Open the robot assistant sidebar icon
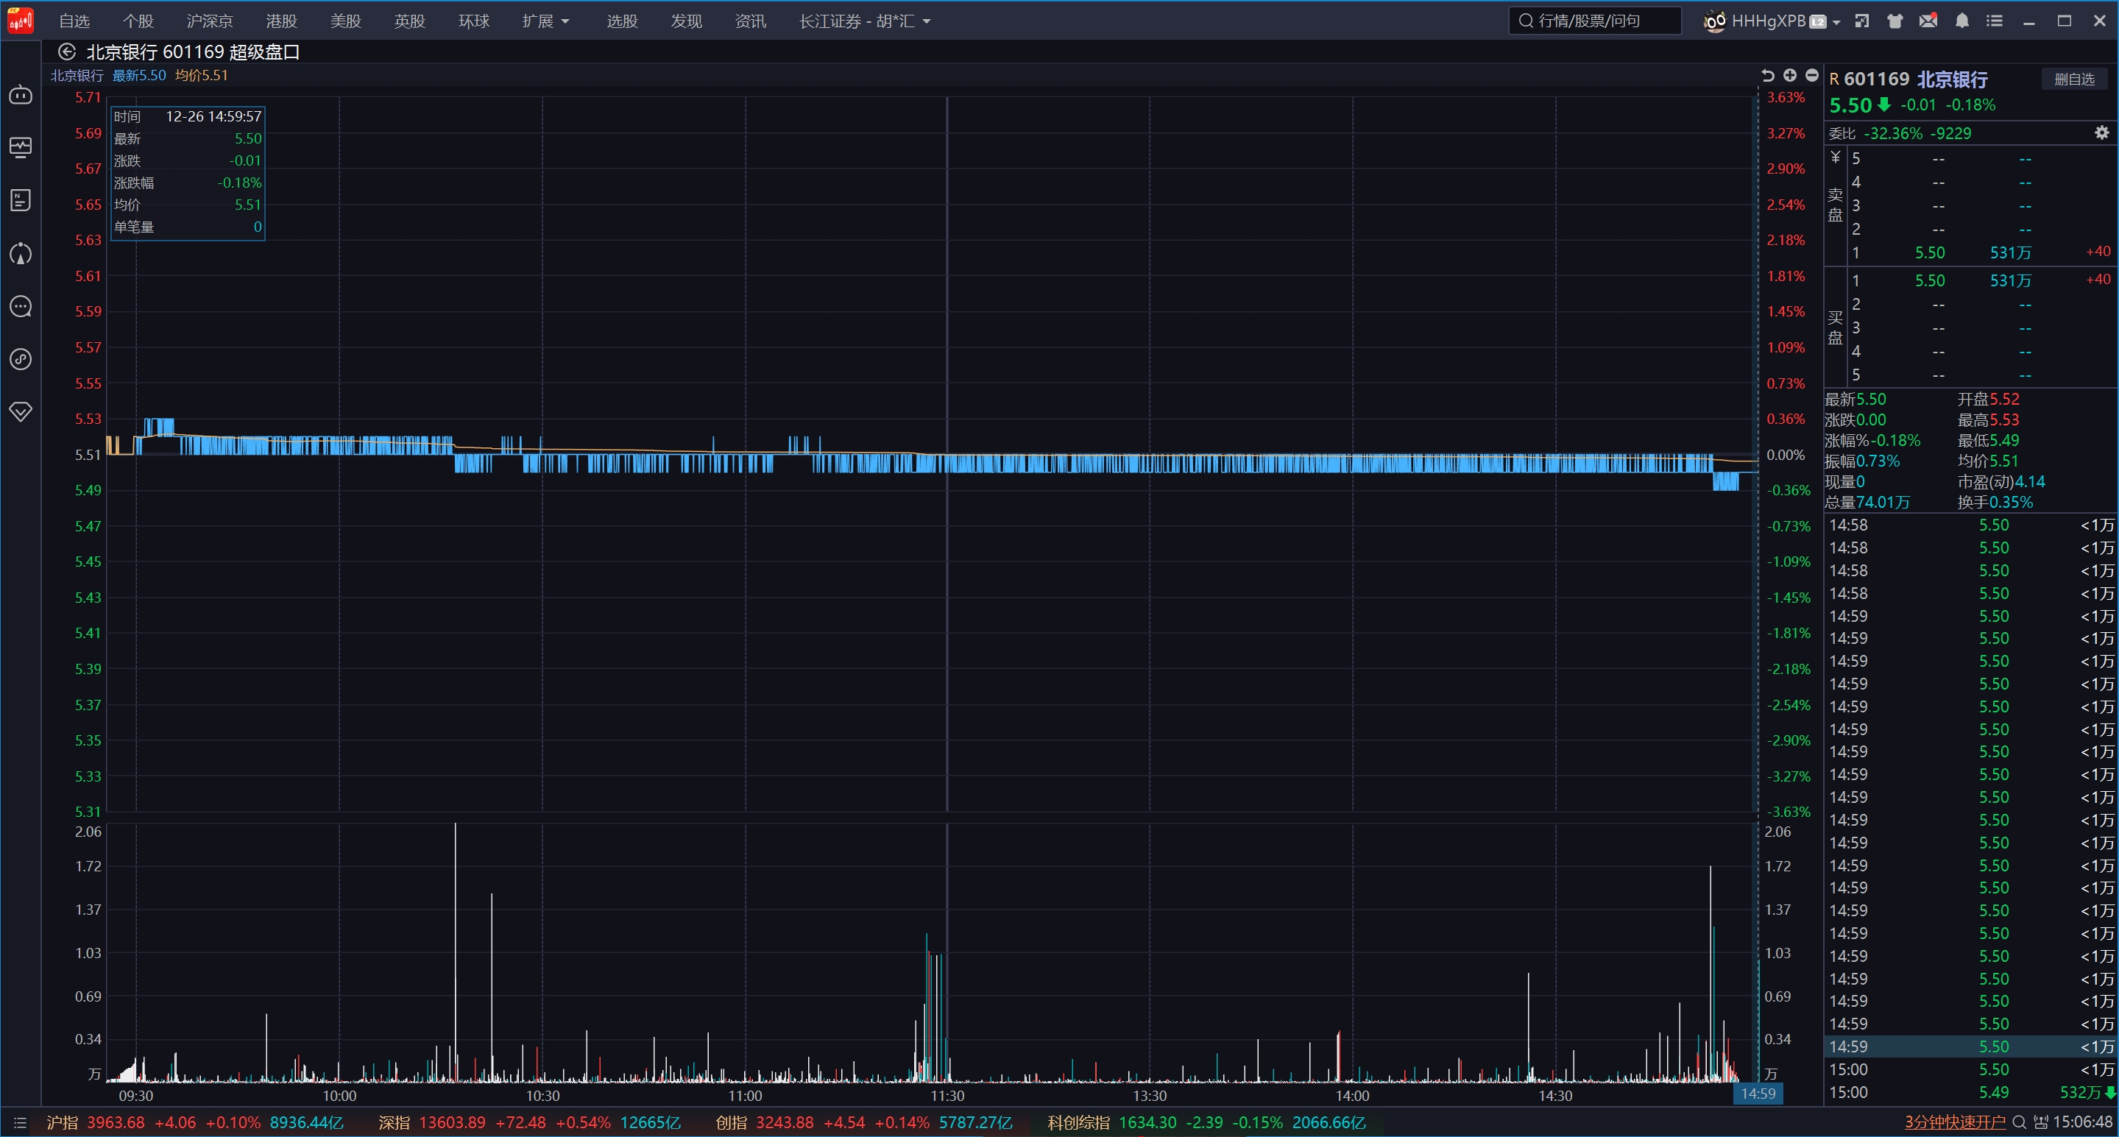The height and width of the screenshot is (1137, 2119). [21, 96]
